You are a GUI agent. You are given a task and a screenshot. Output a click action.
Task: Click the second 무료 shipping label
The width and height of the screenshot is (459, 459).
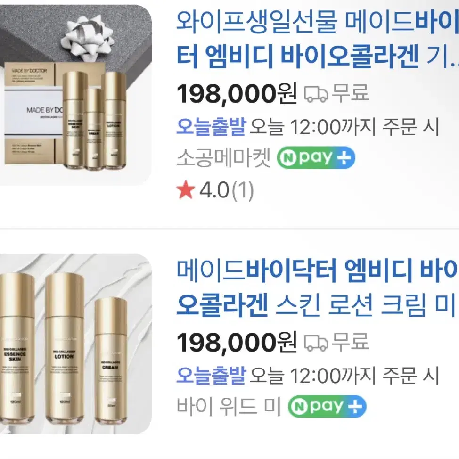[x=351, y=342]
